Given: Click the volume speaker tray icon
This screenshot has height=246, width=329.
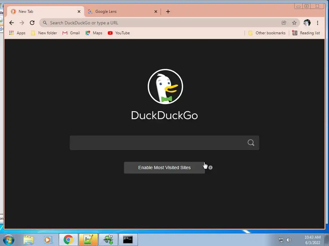Looking at the screenshot, I should 289,240.
